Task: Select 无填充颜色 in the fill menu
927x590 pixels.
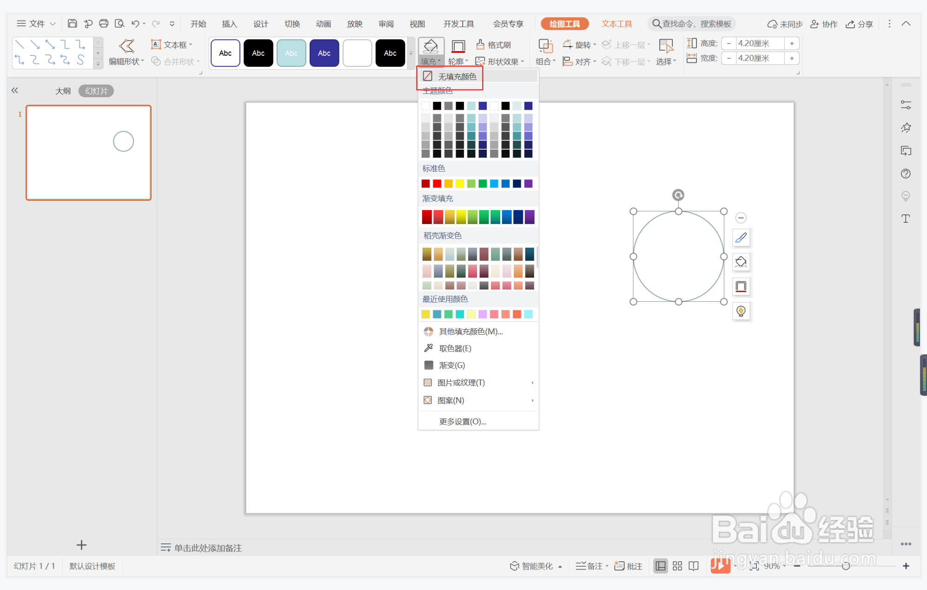Action: (x=457, y=76)
